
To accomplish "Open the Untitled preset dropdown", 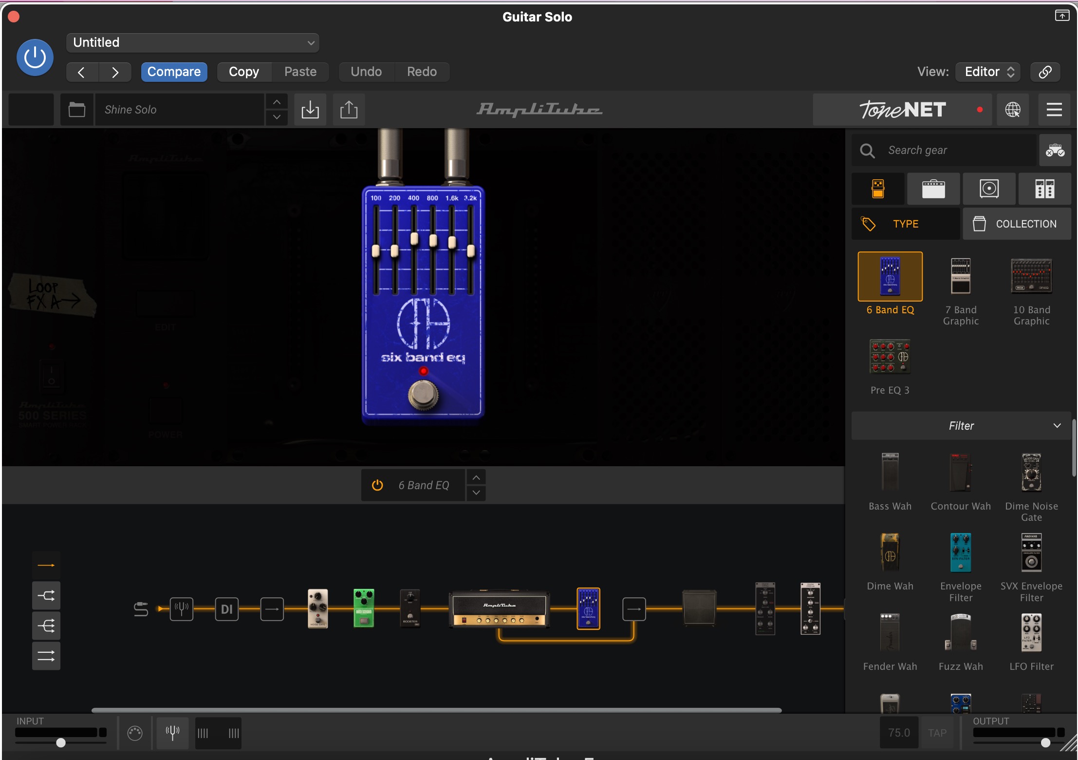I will [x=193, y=42].
